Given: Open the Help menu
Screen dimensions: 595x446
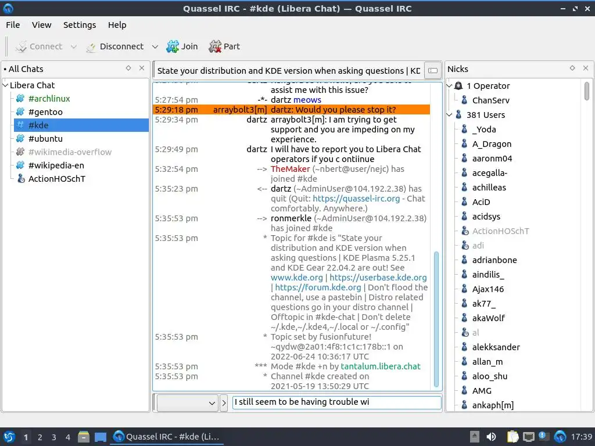Looking at the screenshot, I should click(117, 24).
